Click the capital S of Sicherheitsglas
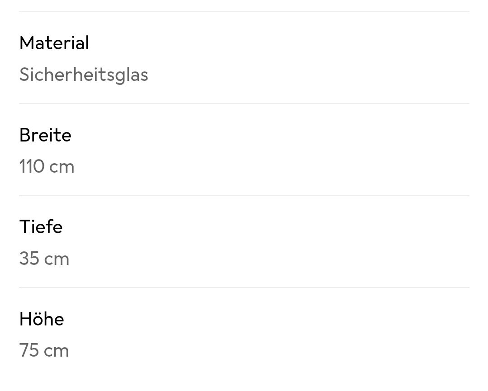This screenshot has width=488, height=391. (x=24, y=75)
